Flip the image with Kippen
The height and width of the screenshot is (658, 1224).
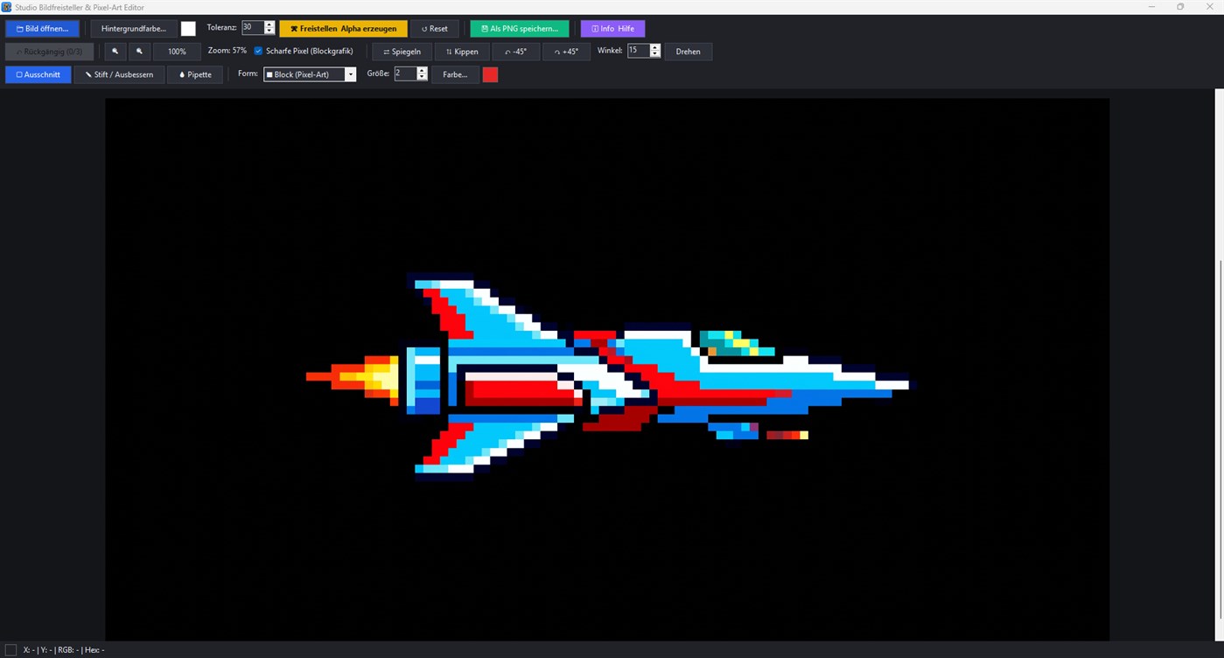(x=462, y=52)
